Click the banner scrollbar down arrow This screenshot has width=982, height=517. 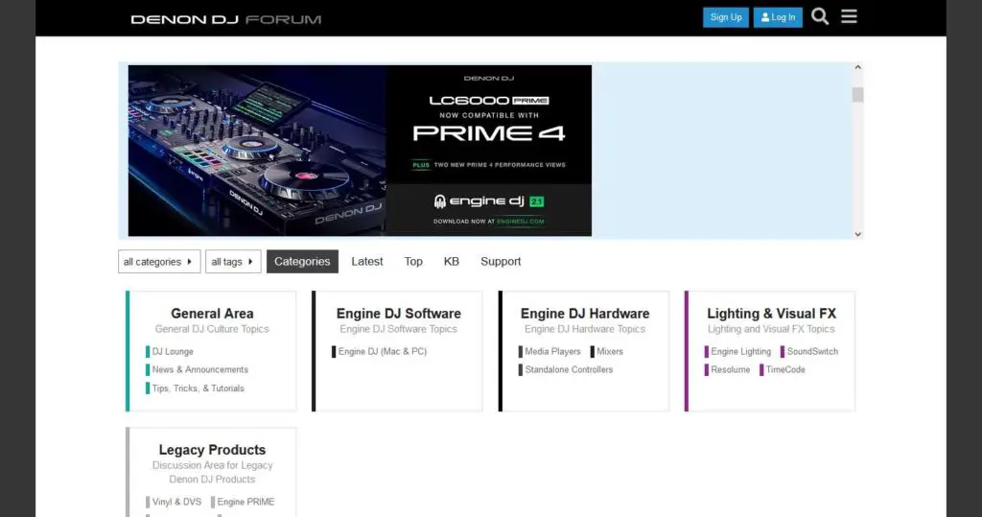point(858,234)
